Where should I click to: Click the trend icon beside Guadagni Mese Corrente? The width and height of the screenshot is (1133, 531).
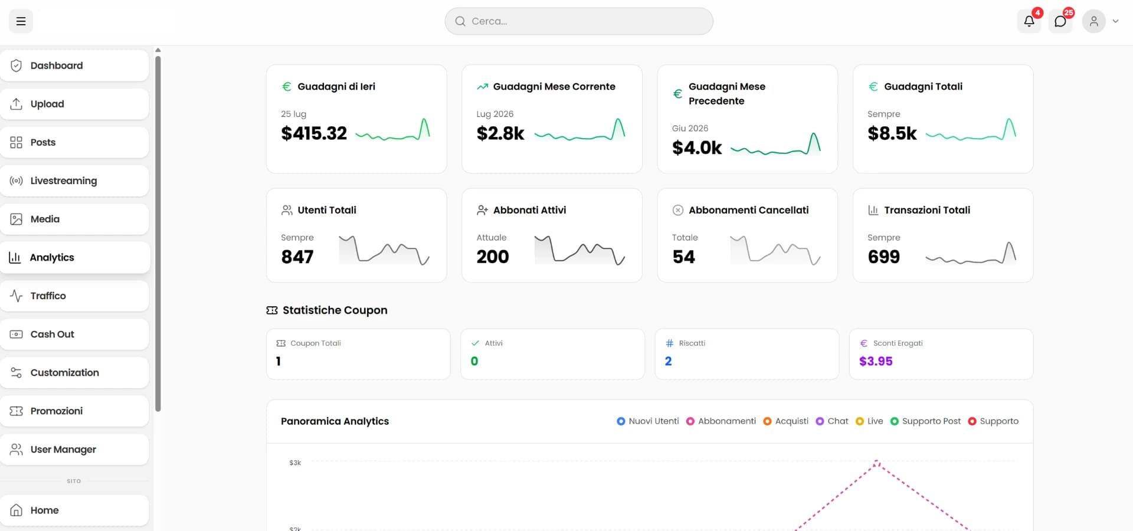tap(482, 87)
